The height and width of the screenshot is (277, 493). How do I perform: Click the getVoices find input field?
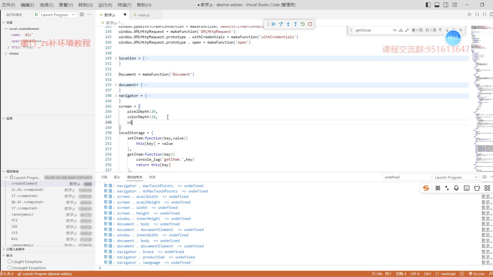372,30
